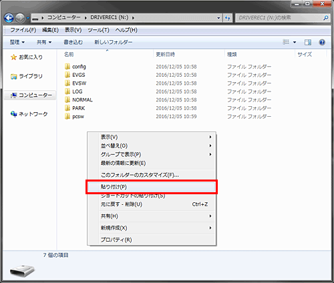Viewport: 334px width, 283px height.
Task: Click the address bar refresh icon
Action: pos(228,18)
